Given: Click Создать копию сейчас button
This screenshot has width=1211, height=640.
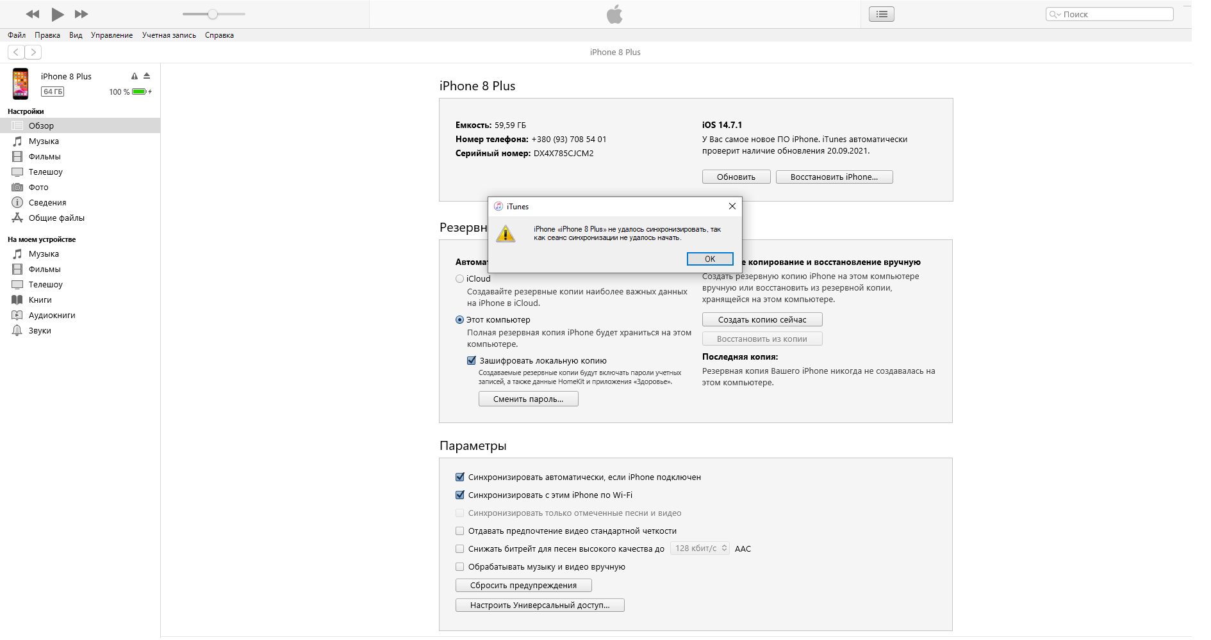Looking at the screenshot, I should 762,319.
